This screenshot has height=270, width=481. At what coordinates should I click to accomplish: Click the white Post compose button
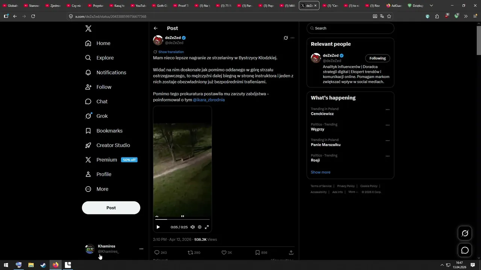(x=111, y=208)
